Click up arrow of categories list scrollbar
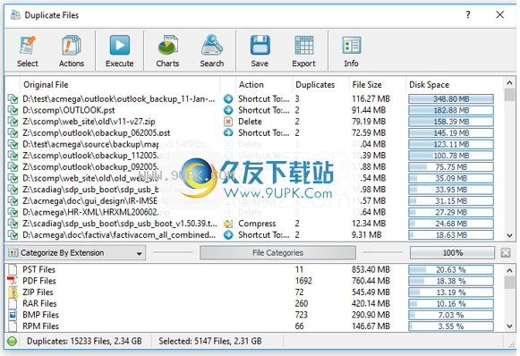520x356 pixels. (x=510, y=270)
